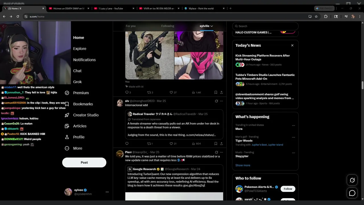
Task: Open Explore in the sidebar
Action: [80, 49]
